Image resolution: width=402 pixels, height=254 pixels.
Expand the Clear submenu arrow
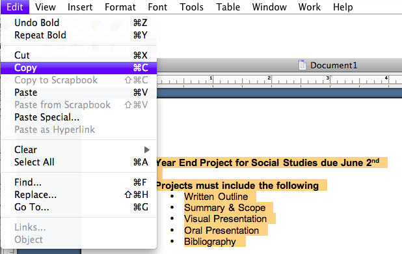(x=146, y=150)
